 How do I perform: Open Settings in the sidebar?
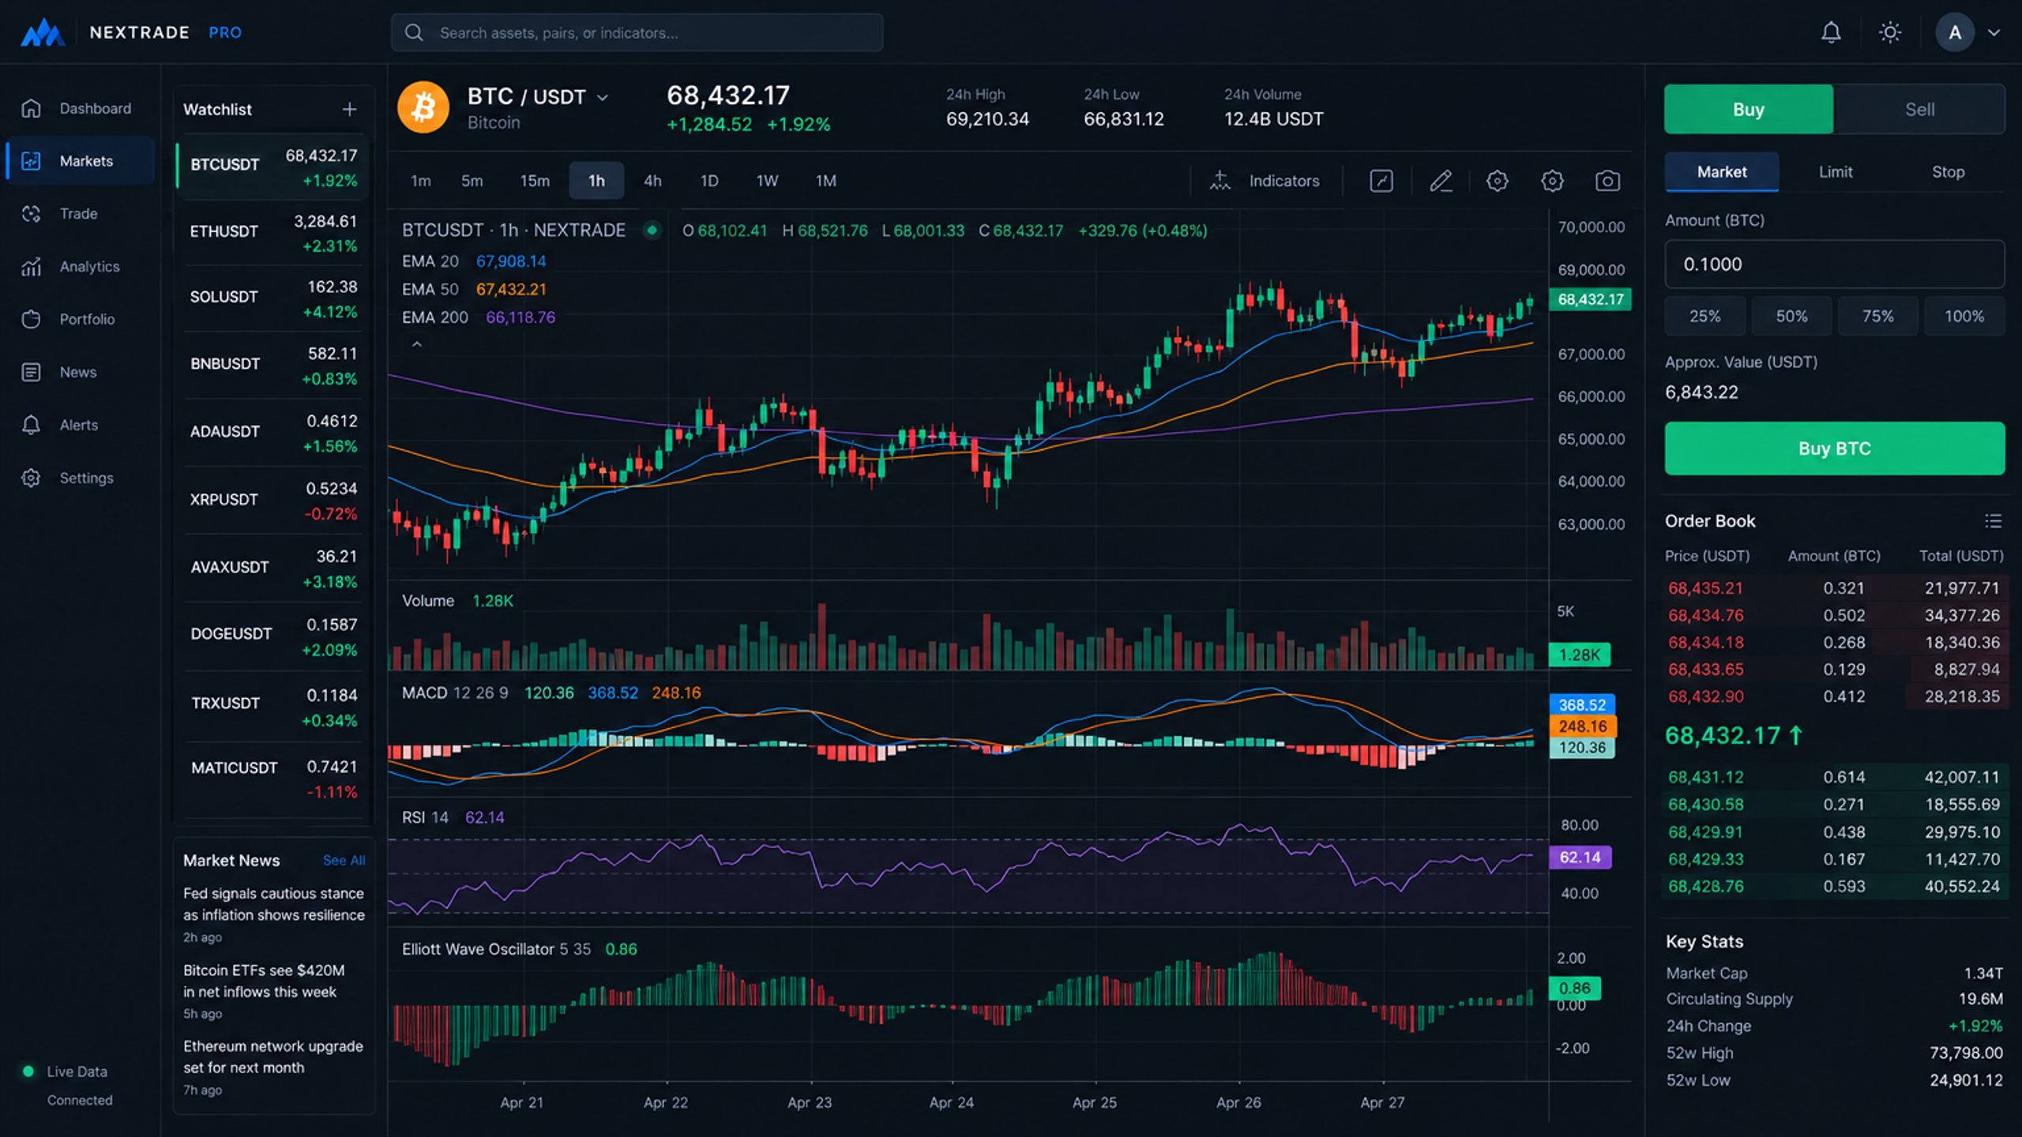click(79, 478)
